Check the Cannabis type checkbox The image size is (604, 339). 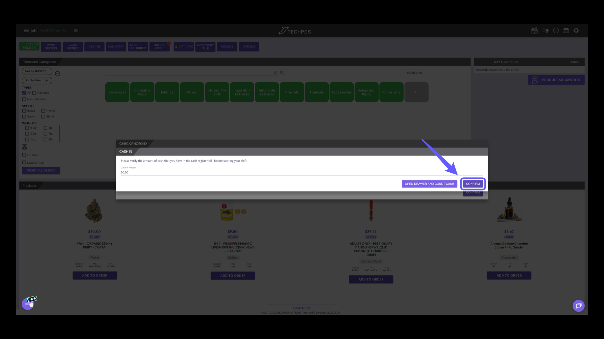[x=34, y=93]
